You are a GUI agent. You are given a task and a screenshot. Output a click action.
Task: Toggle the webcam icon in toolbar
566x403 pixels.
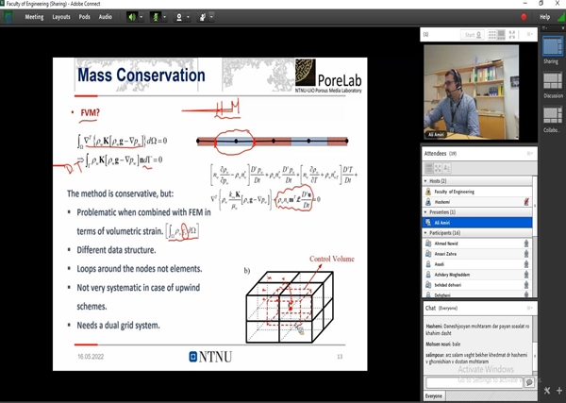(177, 17)
